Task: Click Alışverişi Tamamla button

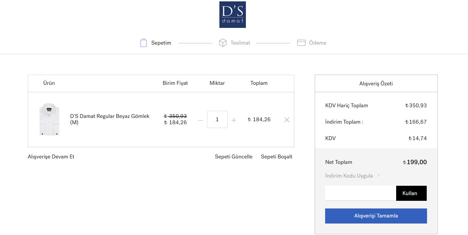Action: [x=376, y=216]
